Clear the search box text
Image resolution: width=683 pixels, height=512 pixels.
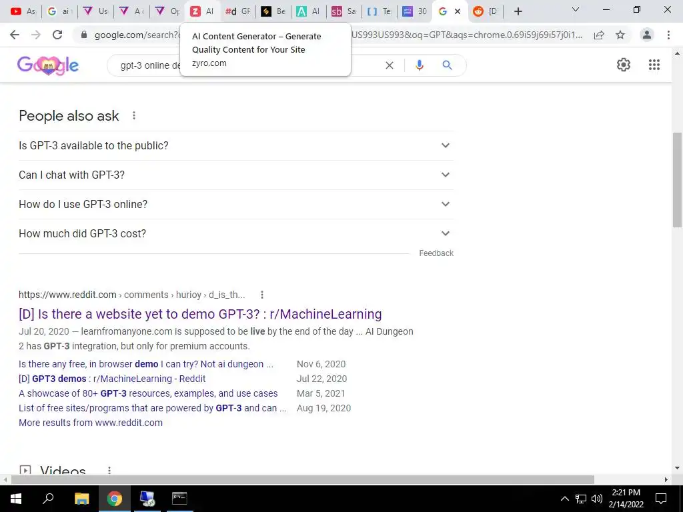click(x=390, y=65)
